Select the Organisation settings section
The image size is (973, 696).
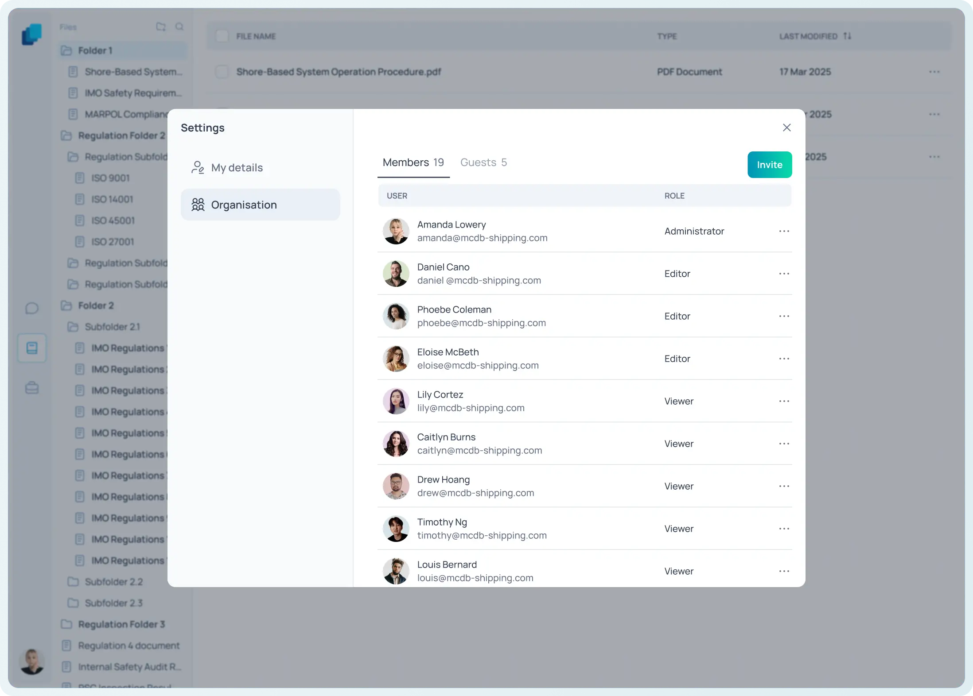(261, 205)
